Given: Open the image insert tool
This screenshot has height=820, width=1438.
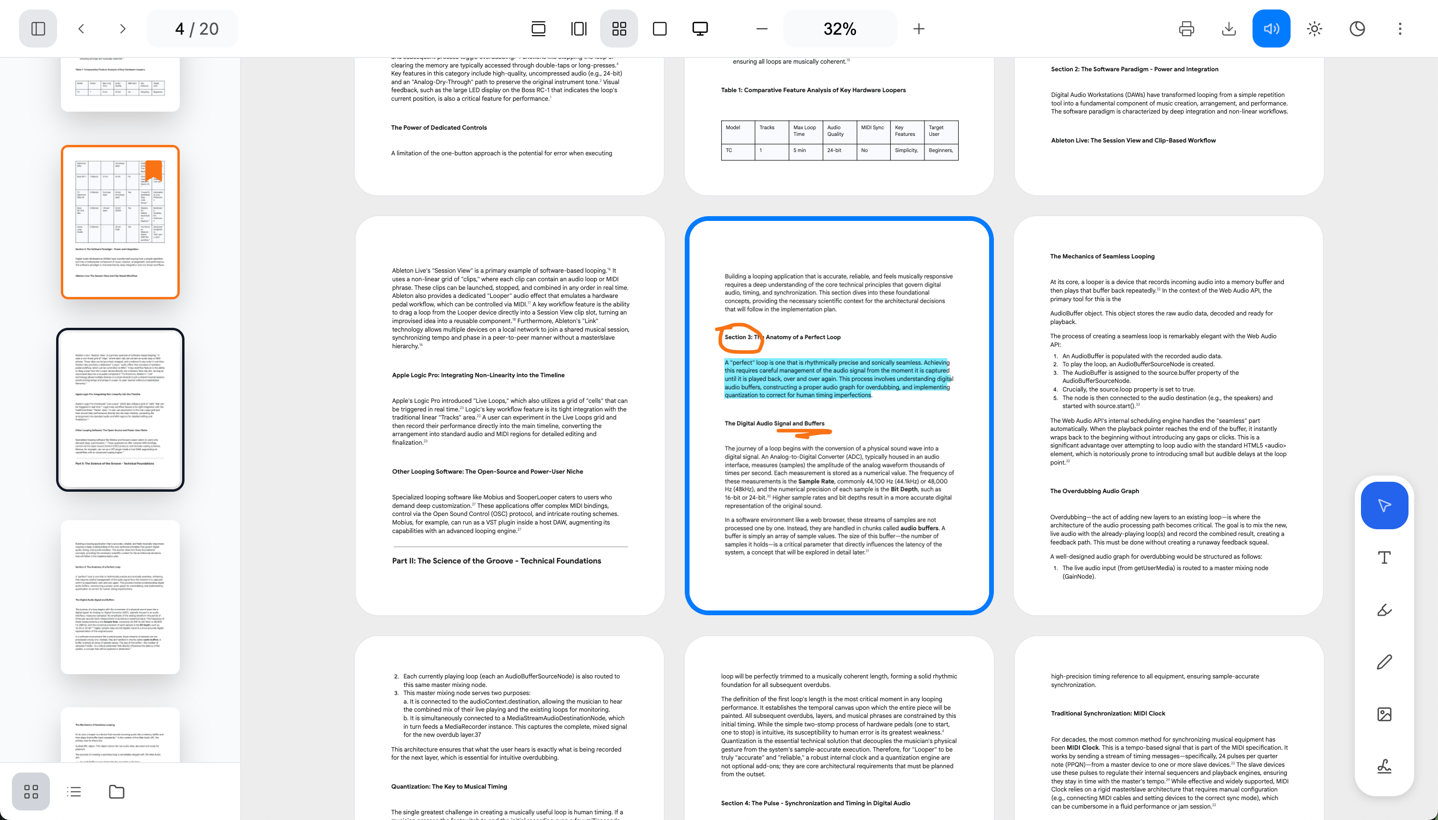Looking at the screenshot, I should click(x=1385, y=714).
